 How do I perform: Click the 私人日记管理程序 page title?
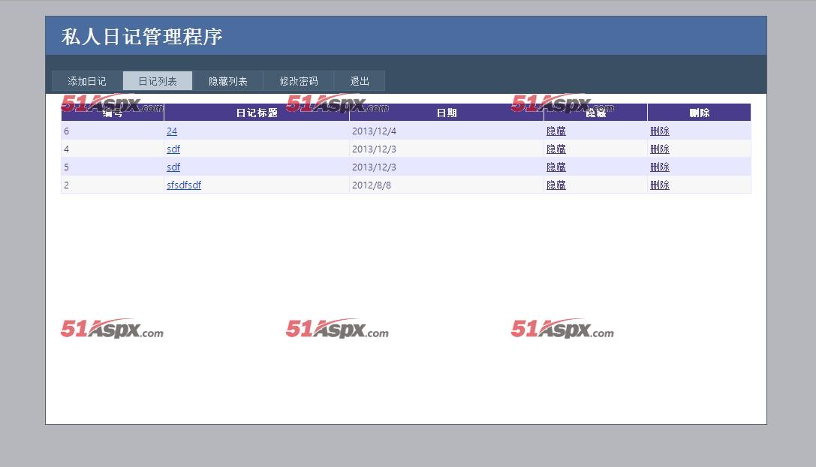click(142, 37)
